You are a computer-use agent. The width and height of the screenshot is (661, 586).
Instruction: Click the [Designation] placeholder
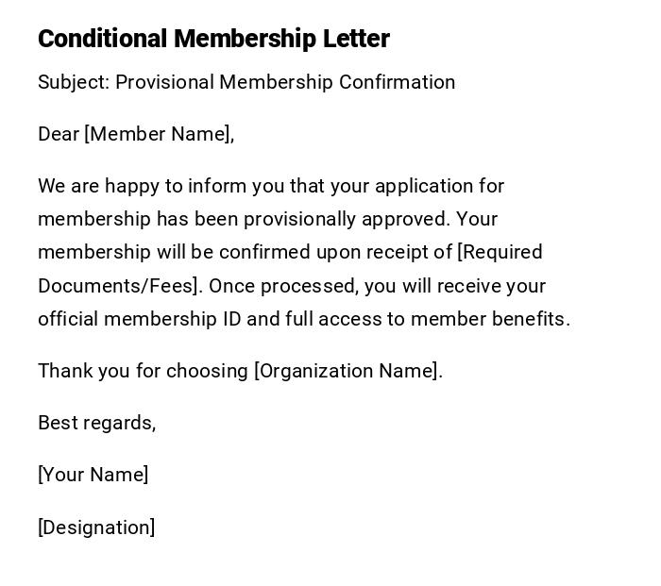pyautogui.click(x=96, y=527)
